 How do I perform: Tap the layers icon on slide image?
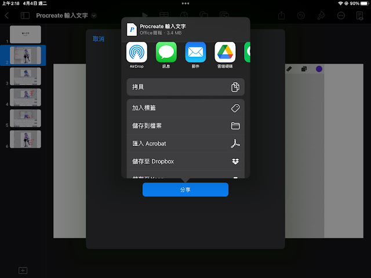click(x=304, y=69)
